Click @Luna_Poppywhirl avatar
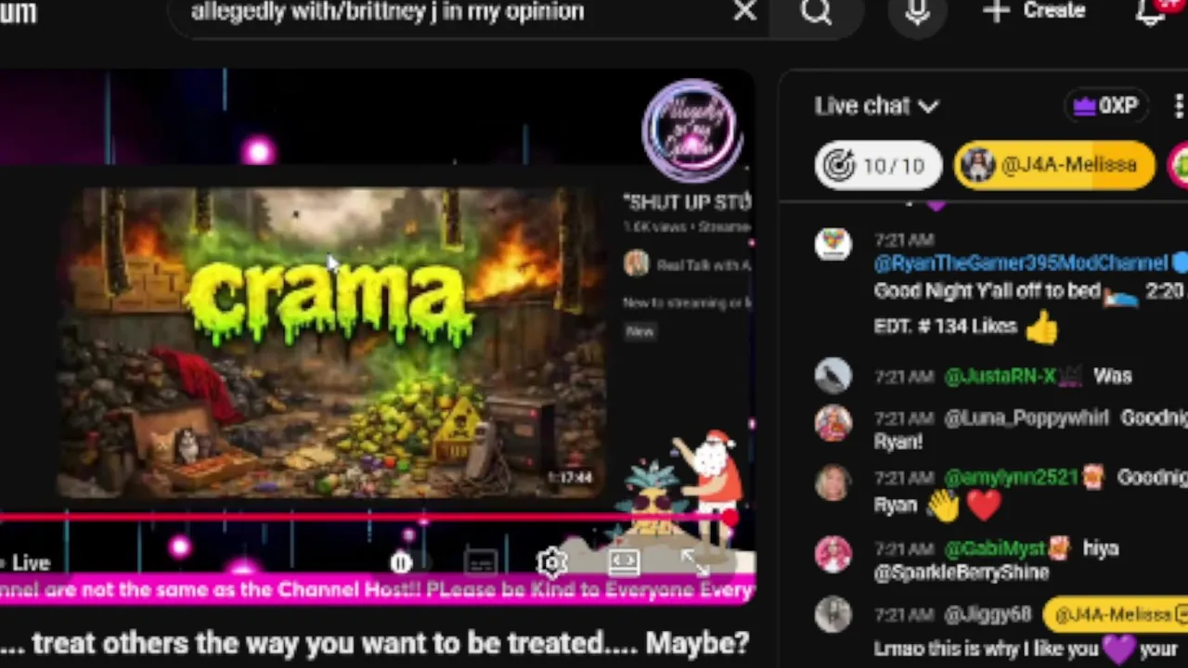The image size is (1188, 668). coord(833,423)
